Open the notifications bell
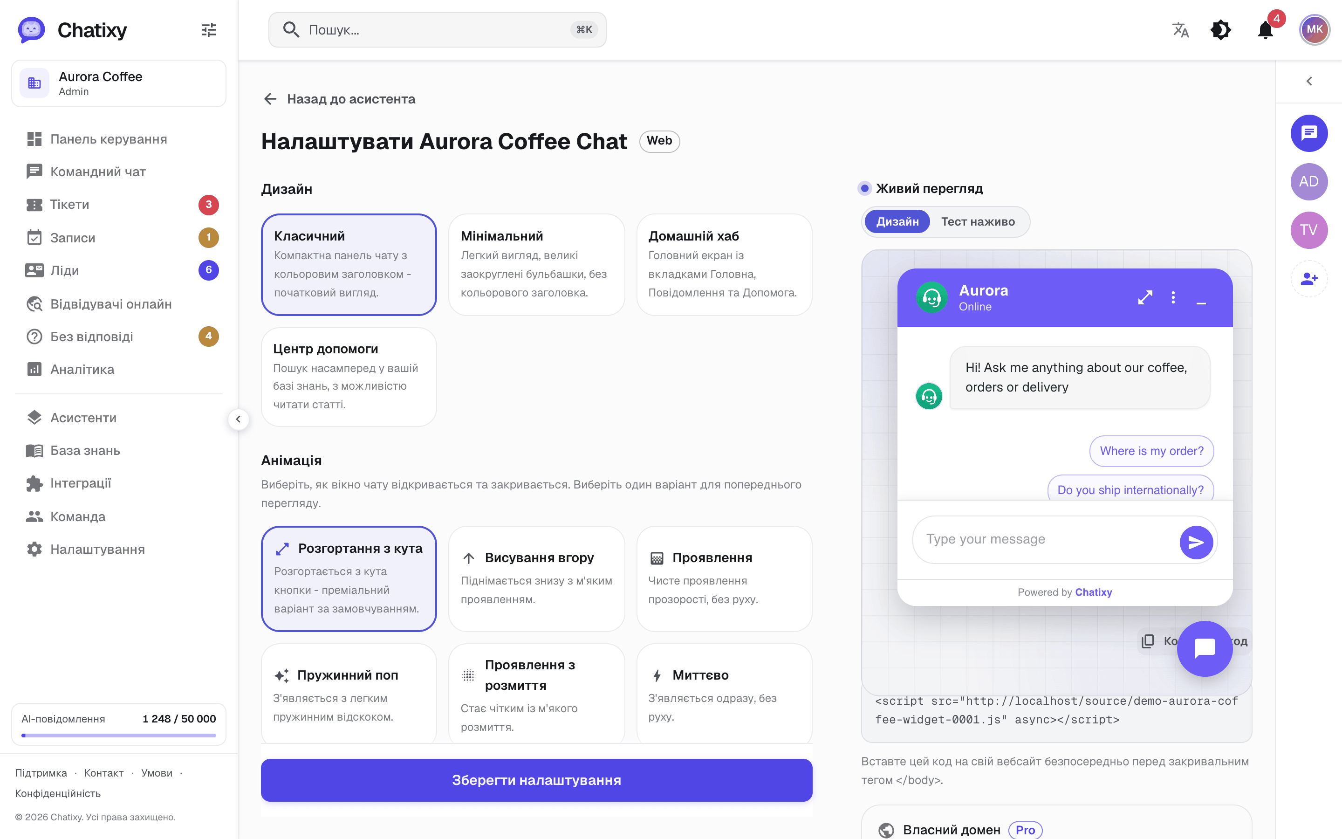The height and width of the screenshot is (839, 1342). click(x=1266, y=30)
